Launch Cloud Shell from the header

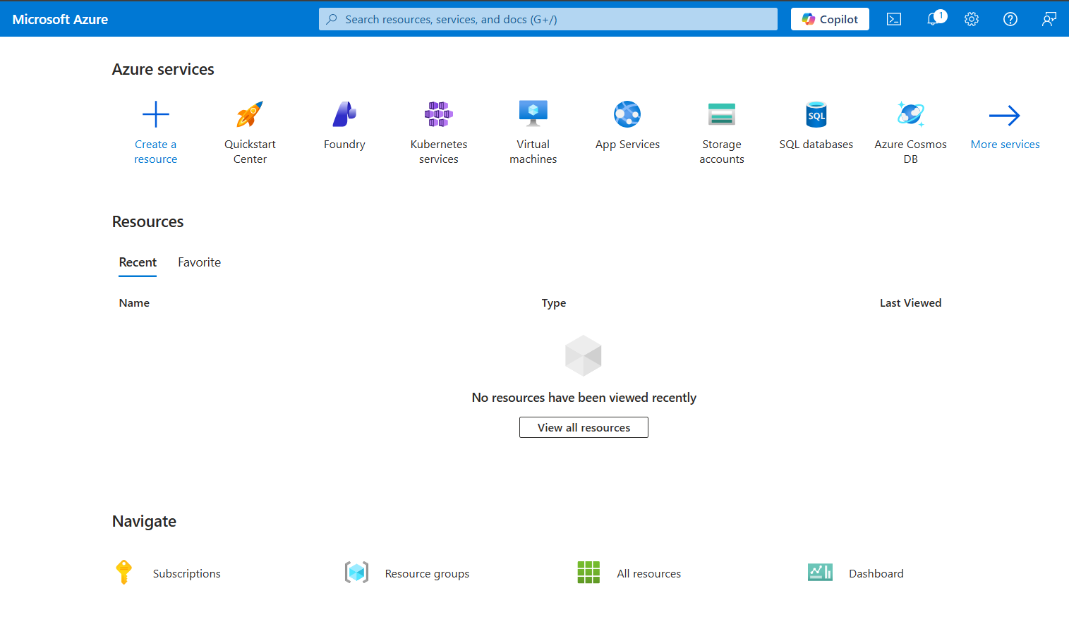click(894, 19)
